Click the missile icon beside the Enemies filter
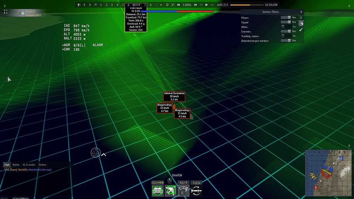The width and height of the screenshot is (354, 199). coord(301,30)
